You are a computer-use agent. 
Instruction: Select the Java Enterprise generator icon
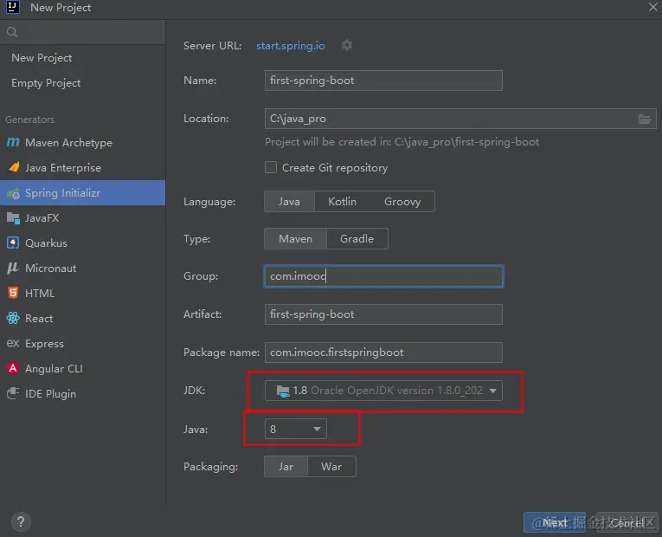pos(12,168)
